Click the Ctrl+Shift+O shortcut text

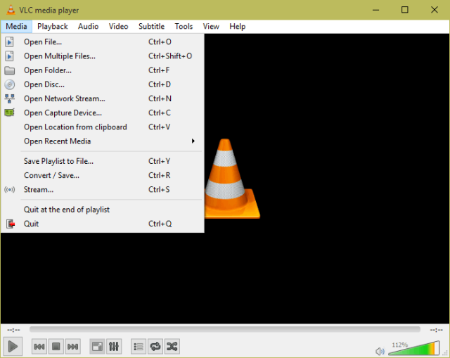point(170,56)
